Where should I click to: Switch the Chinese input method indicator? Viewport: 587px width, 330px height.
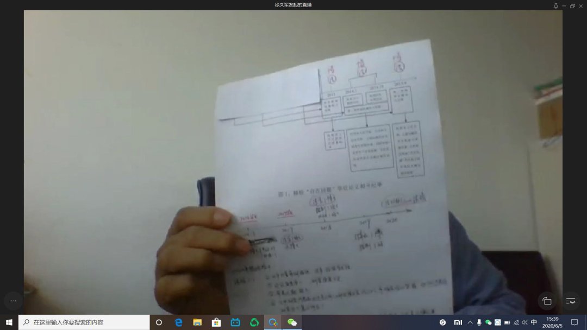pos(534,322)
